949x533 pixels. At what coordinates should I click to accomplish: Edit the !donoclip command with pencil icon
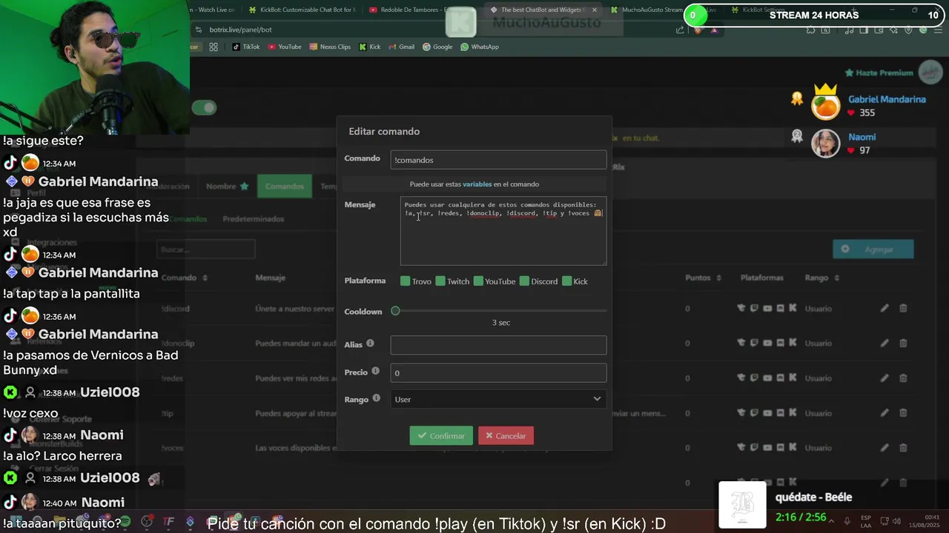pos(884,343)
